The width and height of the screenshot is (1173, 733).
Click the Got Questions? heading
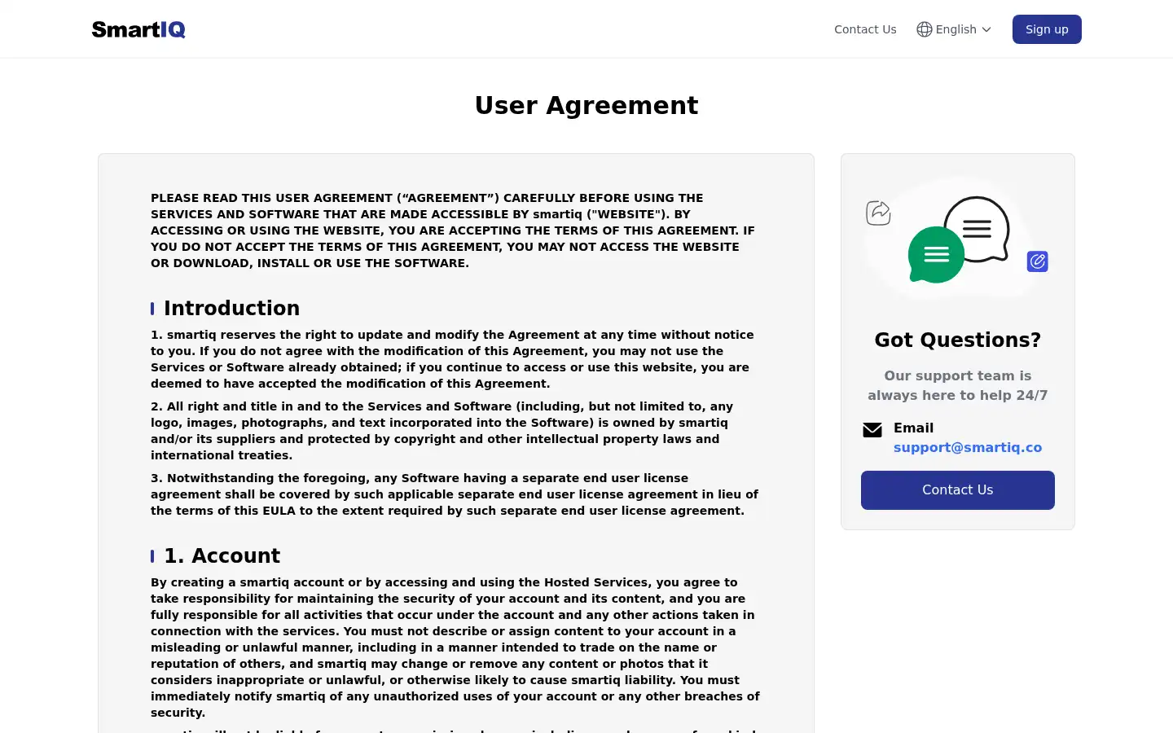[958, 340]
